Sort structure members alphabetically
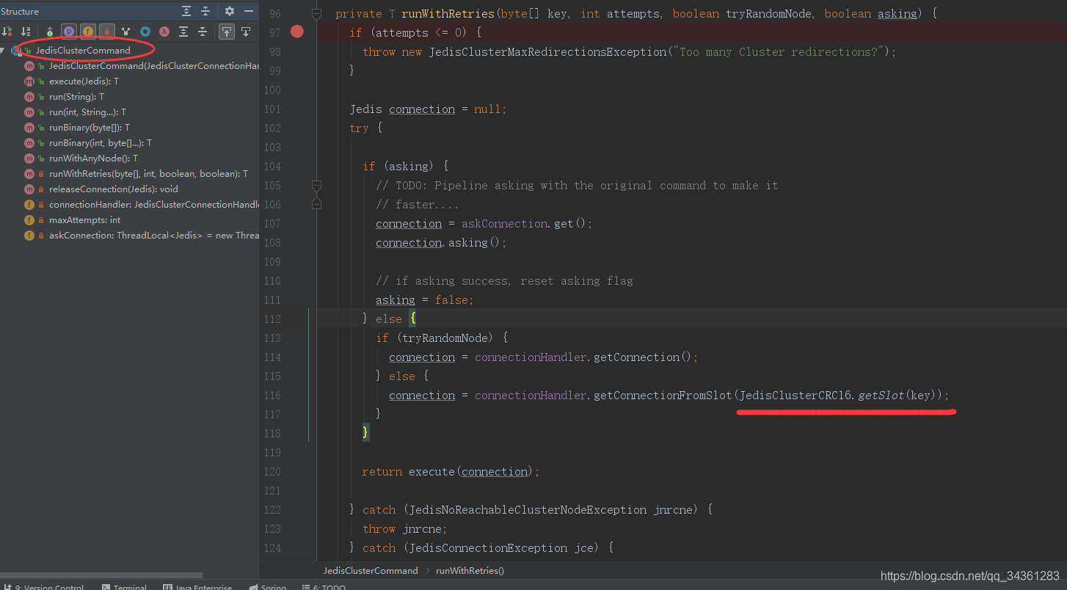Viewport: 1067px width, 590px height. pos(26,32)
